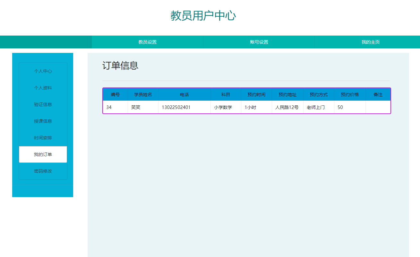Switch to the 教员设置 tab
Viewport: 420px width, 257px height.
pyautogui.click(x=147, y=42)
